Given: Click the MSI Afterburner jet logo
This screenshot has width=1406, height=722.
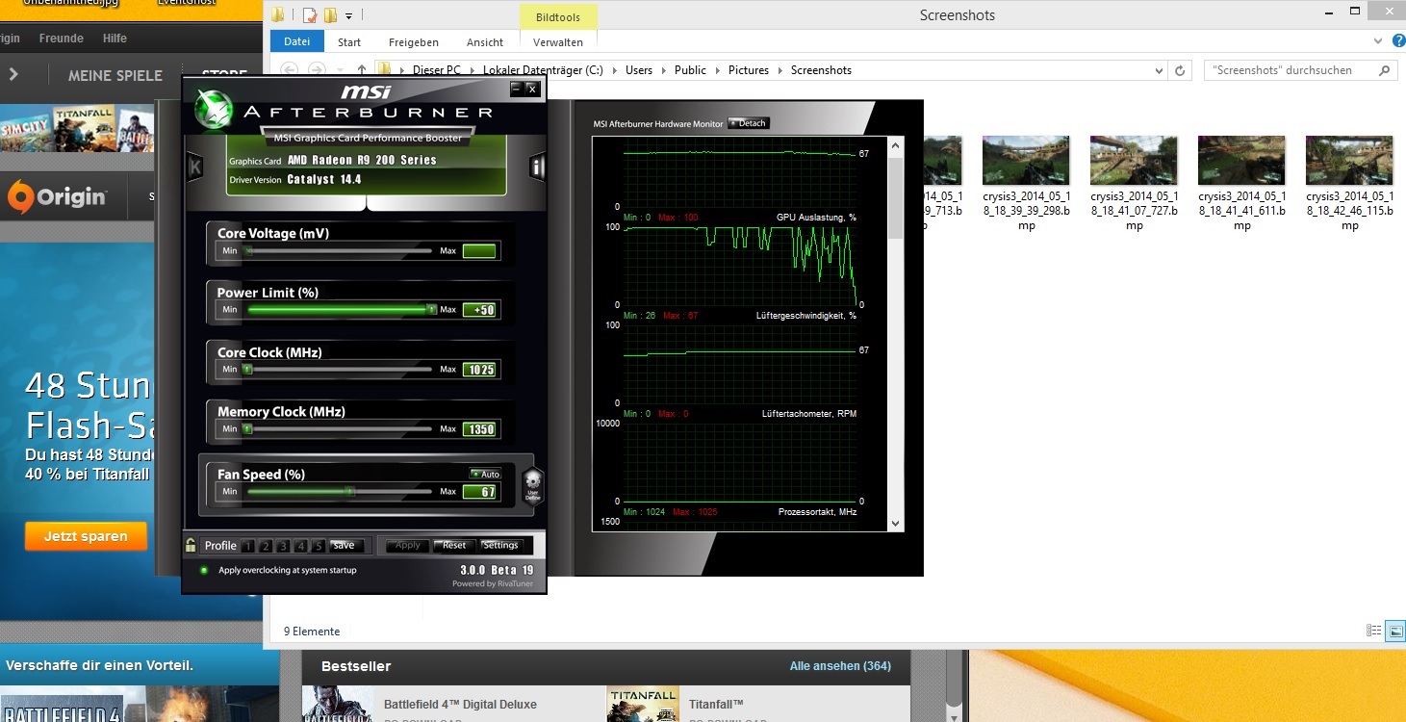Looking at the screenshot, I should pos(213,111).
